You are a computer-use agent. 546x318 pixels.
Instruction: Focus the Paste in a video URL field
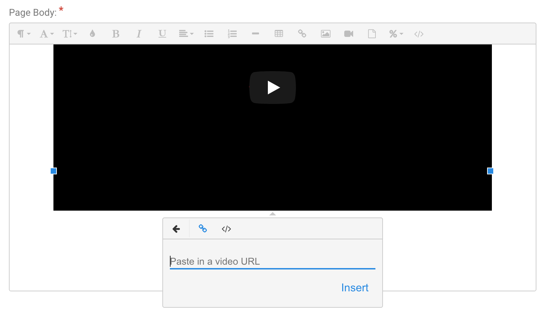pyautogui.click(x=273, y=262)
